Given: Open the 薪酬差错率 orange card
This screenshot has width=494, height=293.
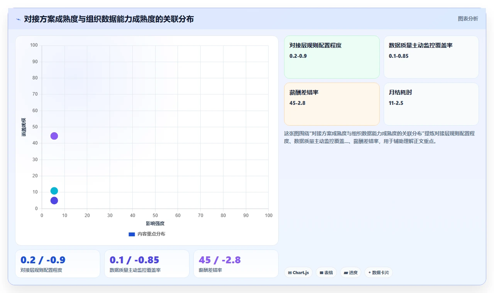Looking at the screenshot, I should click(332, 104).
